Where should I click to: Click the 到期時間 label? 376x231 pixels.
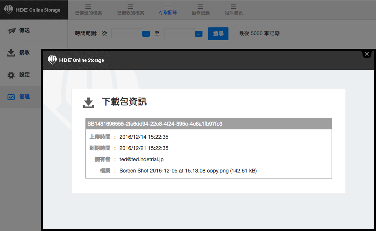[100, 148]
